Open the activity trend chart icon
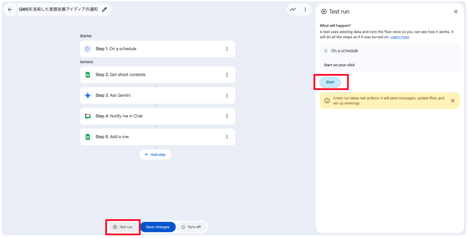Viewport: 468px width, 238px height. coord(293,9)
